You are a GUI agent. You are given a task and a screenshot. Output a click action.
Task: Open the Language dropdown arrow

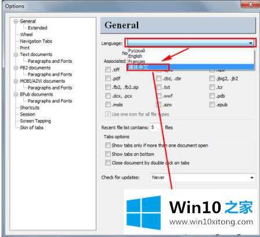251,43
